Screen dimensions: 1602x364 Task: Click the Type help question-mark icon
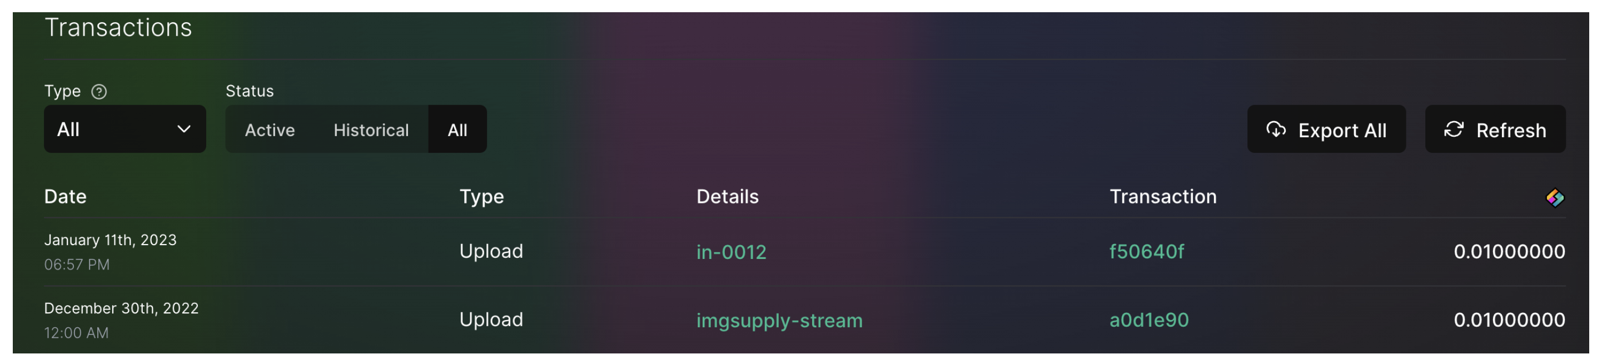pos(99,92)
